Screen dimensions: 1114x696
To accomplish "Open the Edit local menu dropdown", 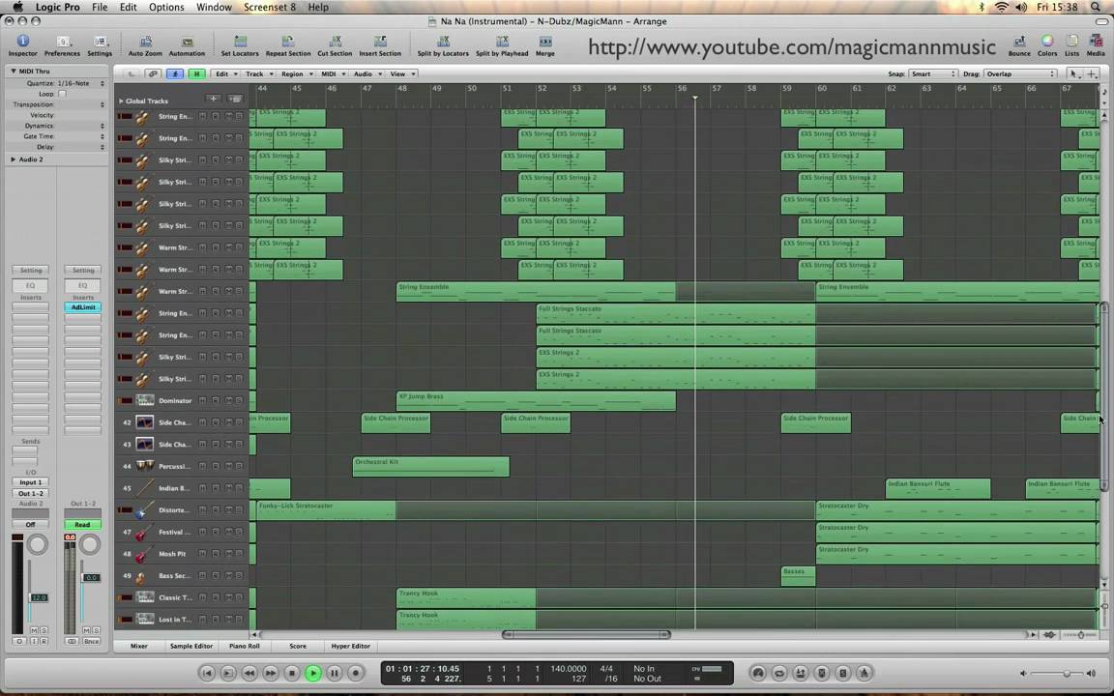I will (x=226, y=73).
